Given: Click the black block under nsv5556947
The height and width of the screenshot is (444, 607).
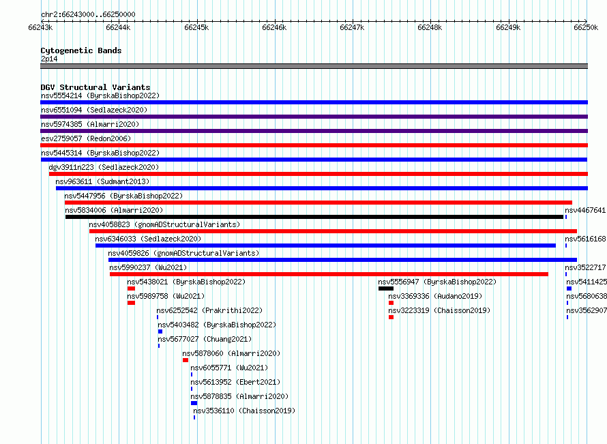Looking at the screenshot, I should pos(386,288).
